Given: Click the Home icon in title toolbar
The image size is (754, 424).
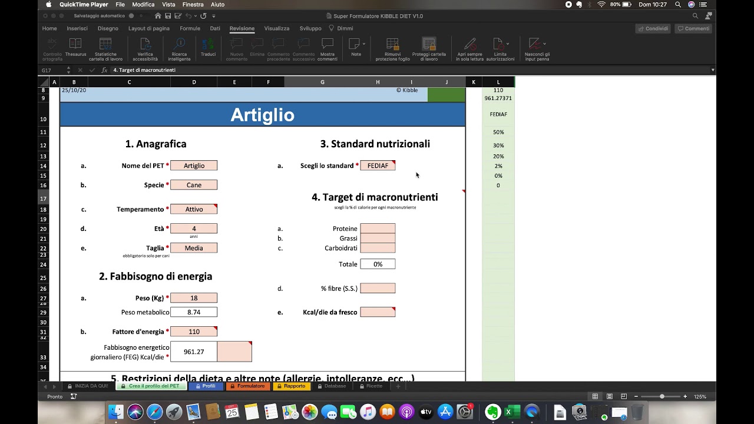Looking at the screenshot, I should point(158,16).
